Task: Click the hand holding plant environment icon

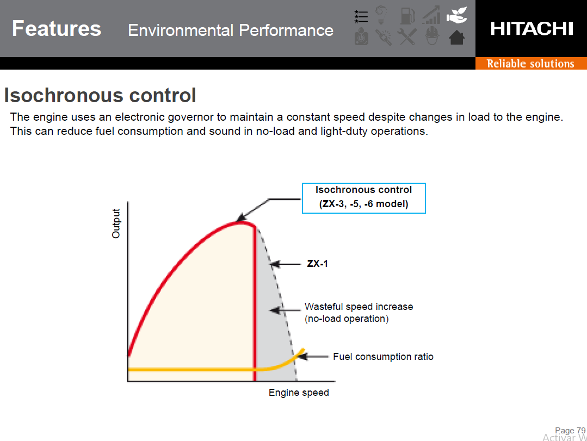Action: coord(456,15)
